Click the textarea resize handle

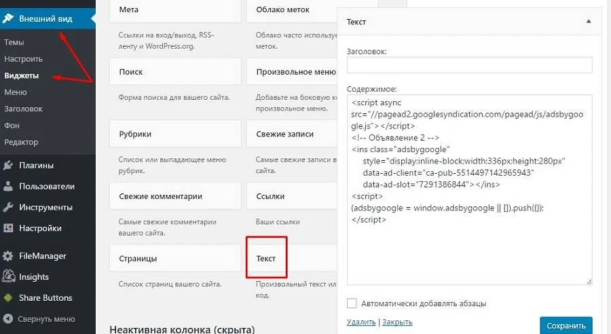click(589, 281)
